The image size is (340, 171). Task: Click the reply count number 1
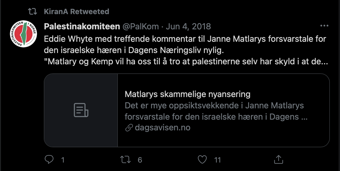tap(63, 160)
